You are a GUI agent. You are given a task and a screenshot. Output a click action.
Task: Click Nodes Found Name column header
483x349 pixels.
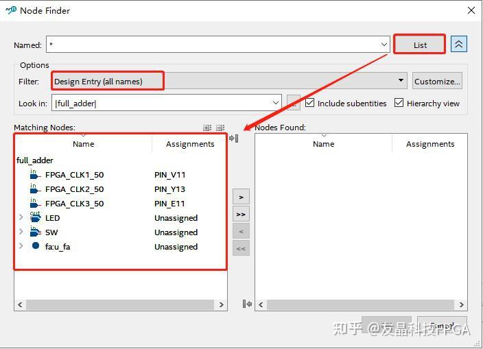[x=323, y=144]
